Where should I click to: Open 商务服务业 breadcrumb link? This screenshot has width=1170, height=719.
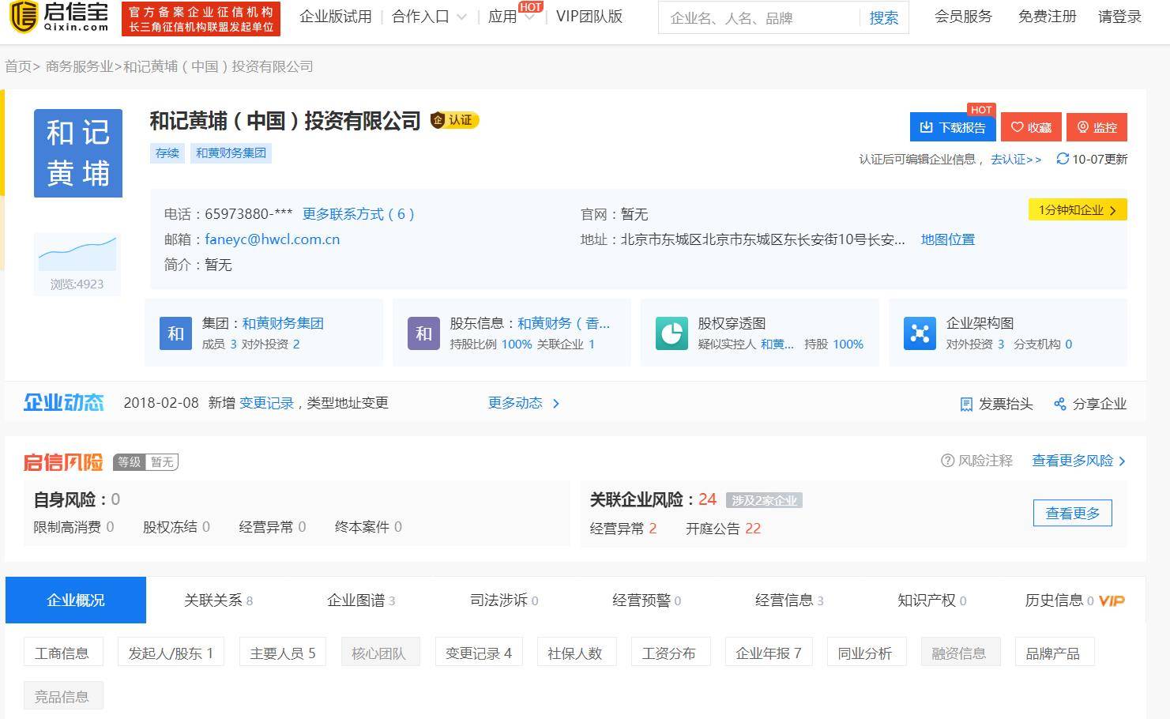click(79, 66)
